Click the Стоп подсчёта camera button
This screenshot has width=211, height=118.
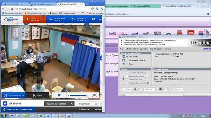pos(14,95)
